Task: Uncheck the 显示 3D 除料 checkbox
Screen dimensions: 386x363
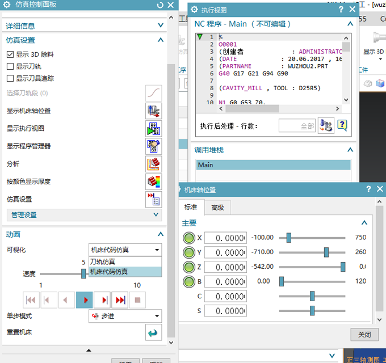Action: 10,55
